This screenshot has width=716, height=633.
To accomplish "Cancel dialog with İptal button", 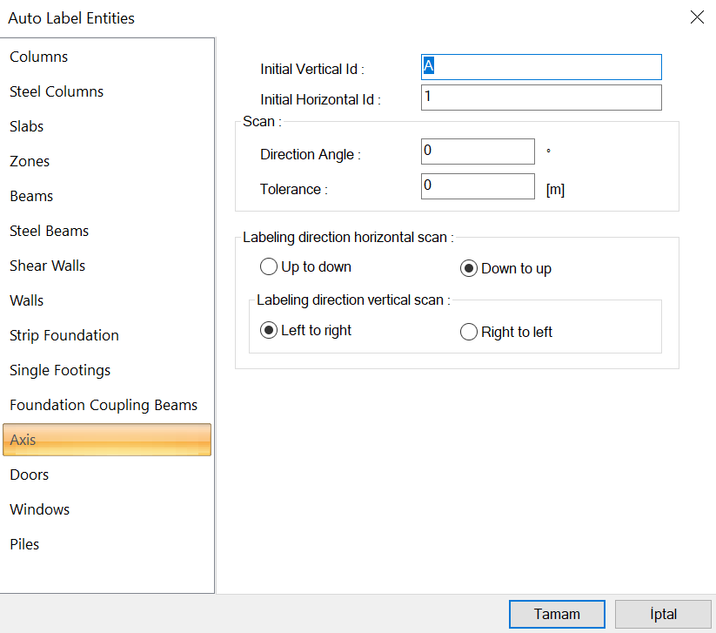I will click(663, 614).
